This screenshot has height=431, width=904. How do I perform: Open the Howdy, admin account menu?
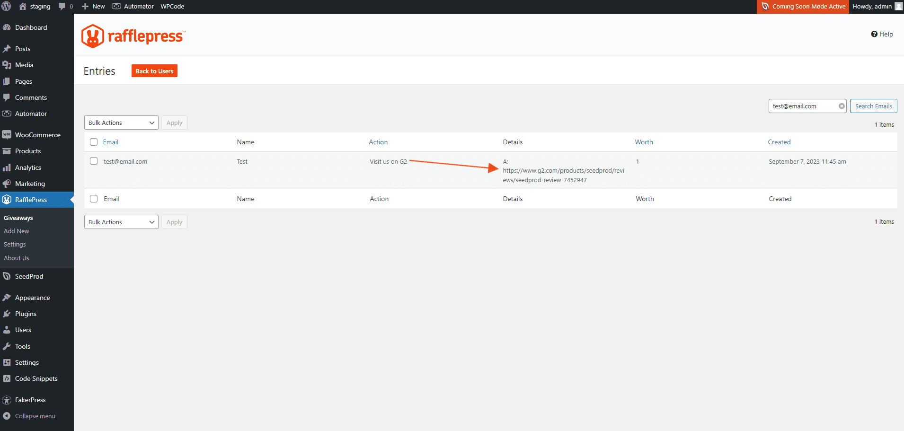877,6
